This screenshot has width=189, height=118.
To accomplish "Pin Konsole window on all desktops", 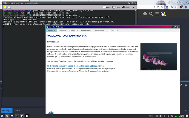I will 6,3.
